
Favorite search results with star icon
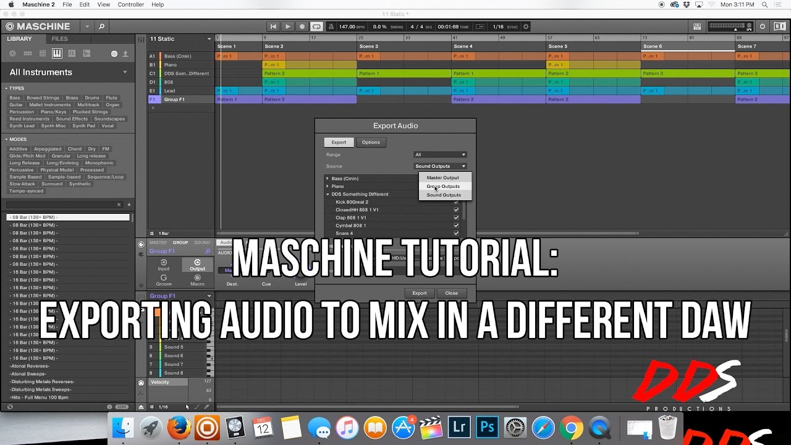[x=129, y=205]
